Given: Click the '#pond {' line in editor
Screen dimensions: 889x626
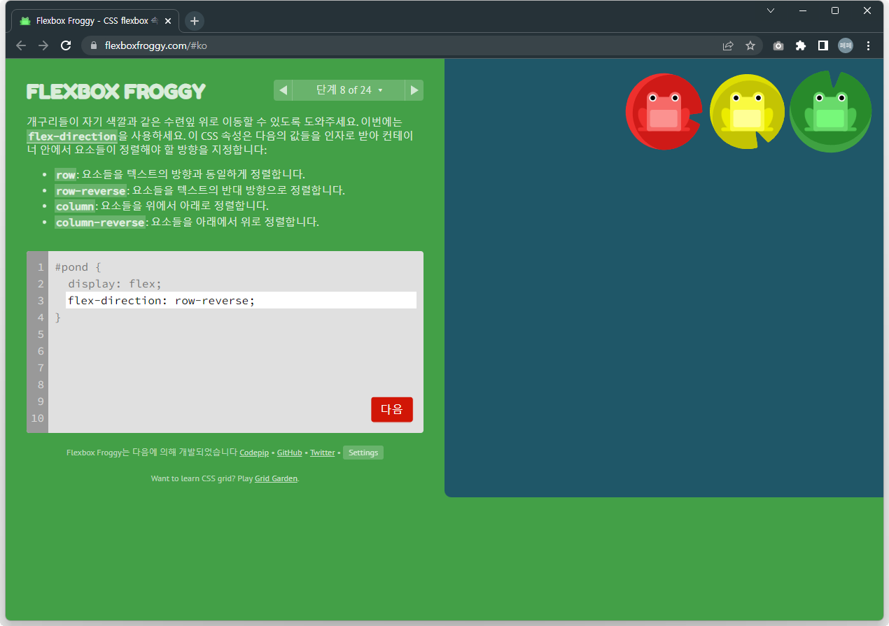Looking at the screenshot, I should 78,267.
